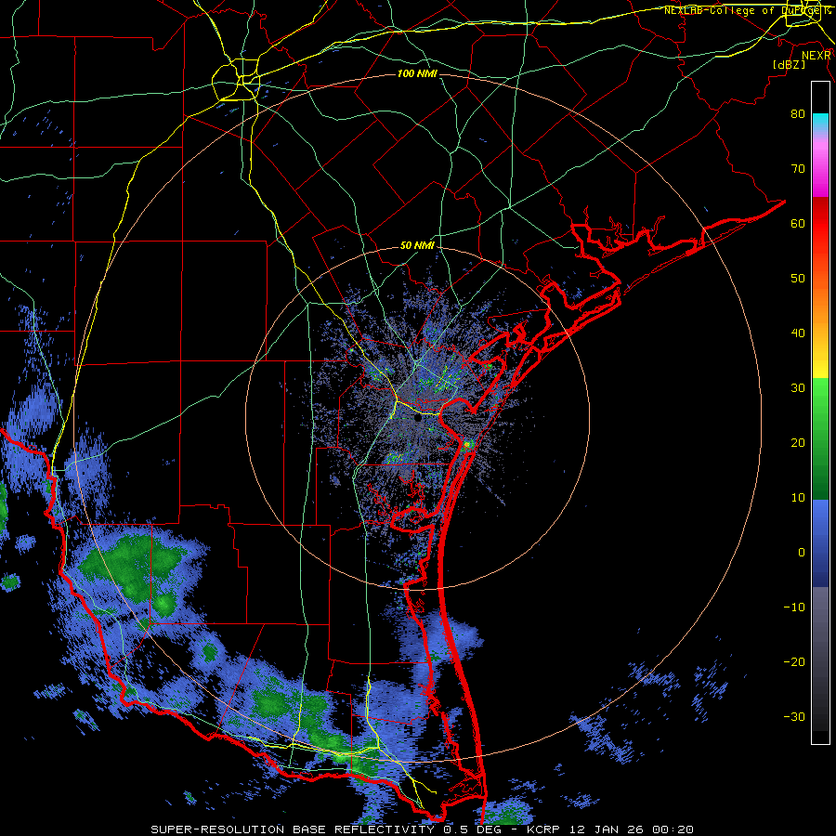Select the -20 value on the dBZ scale
Screen dimensions: 836x836
click(x=794, y=662)
